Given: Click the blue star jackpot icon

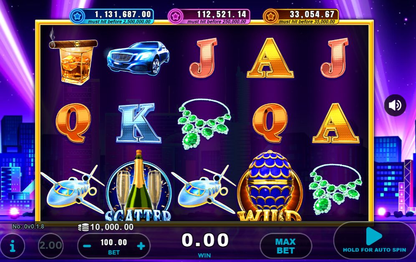Looking at the screenshot, I should pos(78,16).
